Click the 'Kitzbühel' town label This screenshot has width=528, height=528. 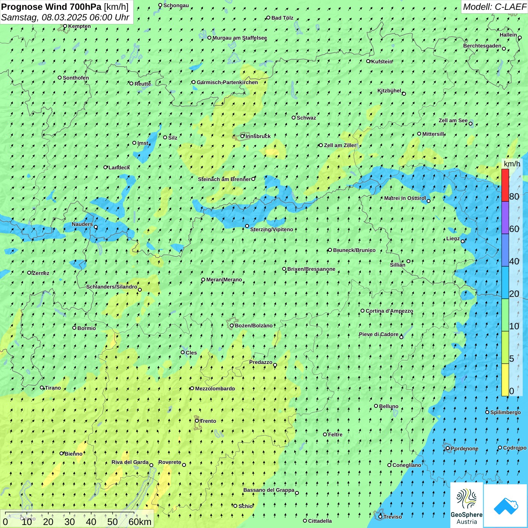(x=389, y=91)
